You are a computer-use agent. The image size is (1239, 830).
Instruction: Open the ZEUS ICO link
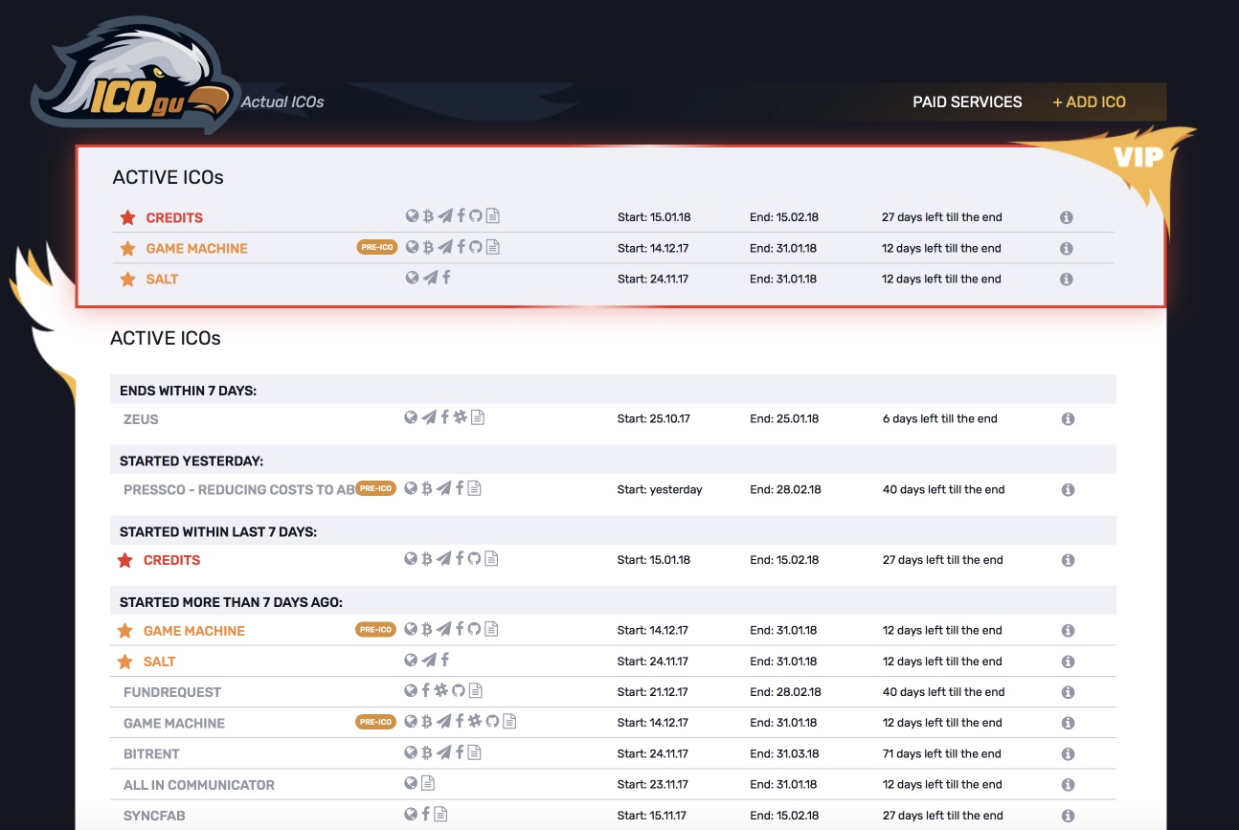pos(141,418)
